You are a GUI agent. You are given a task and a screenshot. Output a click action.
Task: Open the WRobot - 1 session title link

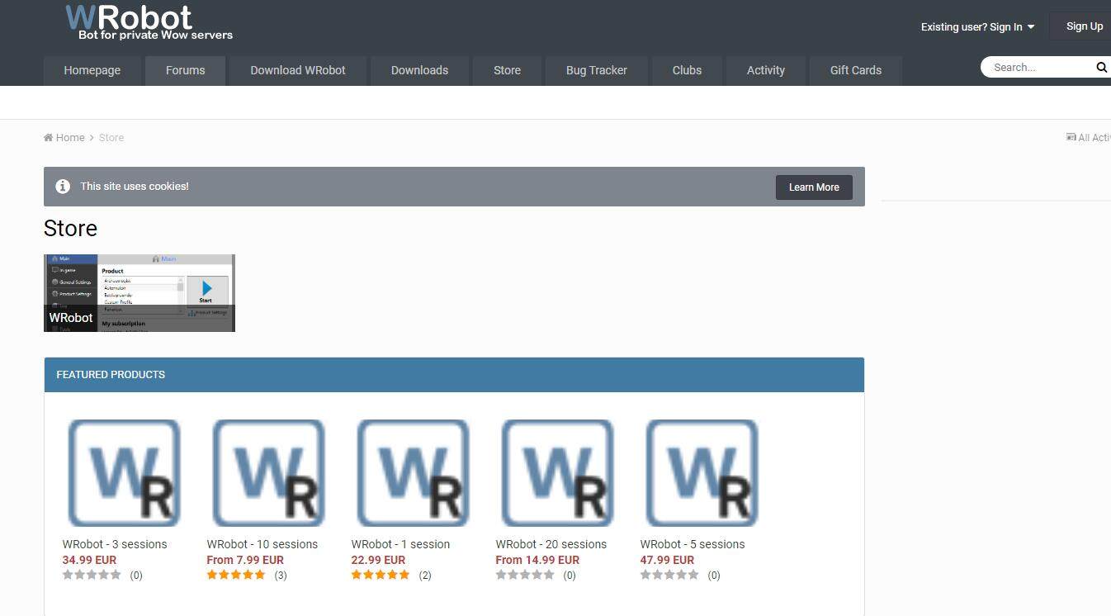[400, 544]
